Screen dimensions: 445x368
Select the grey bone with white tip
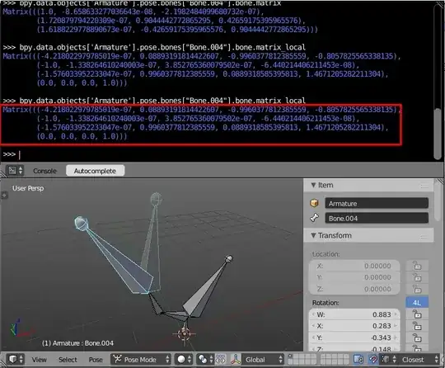[207, 287]
